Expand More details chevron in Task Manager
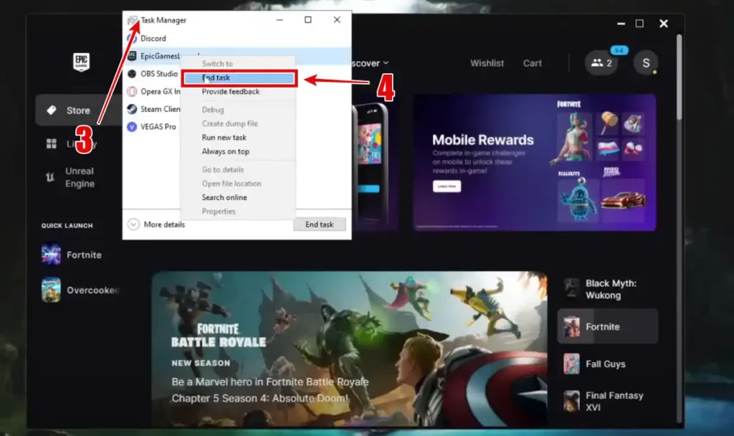This screenshot has width=734, height=436. tap(133, 224)
